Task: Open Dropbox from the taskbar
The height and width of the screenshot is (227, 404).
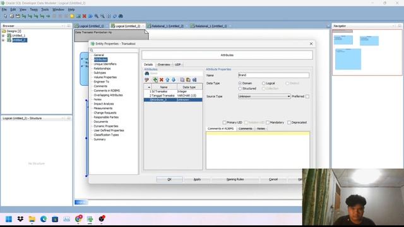Action: [20, 219]
